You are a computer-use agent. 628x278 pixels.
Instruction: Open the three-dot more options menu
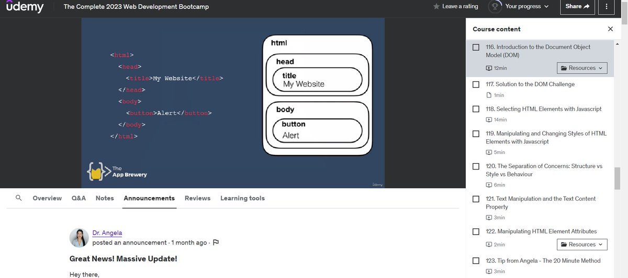607,6
